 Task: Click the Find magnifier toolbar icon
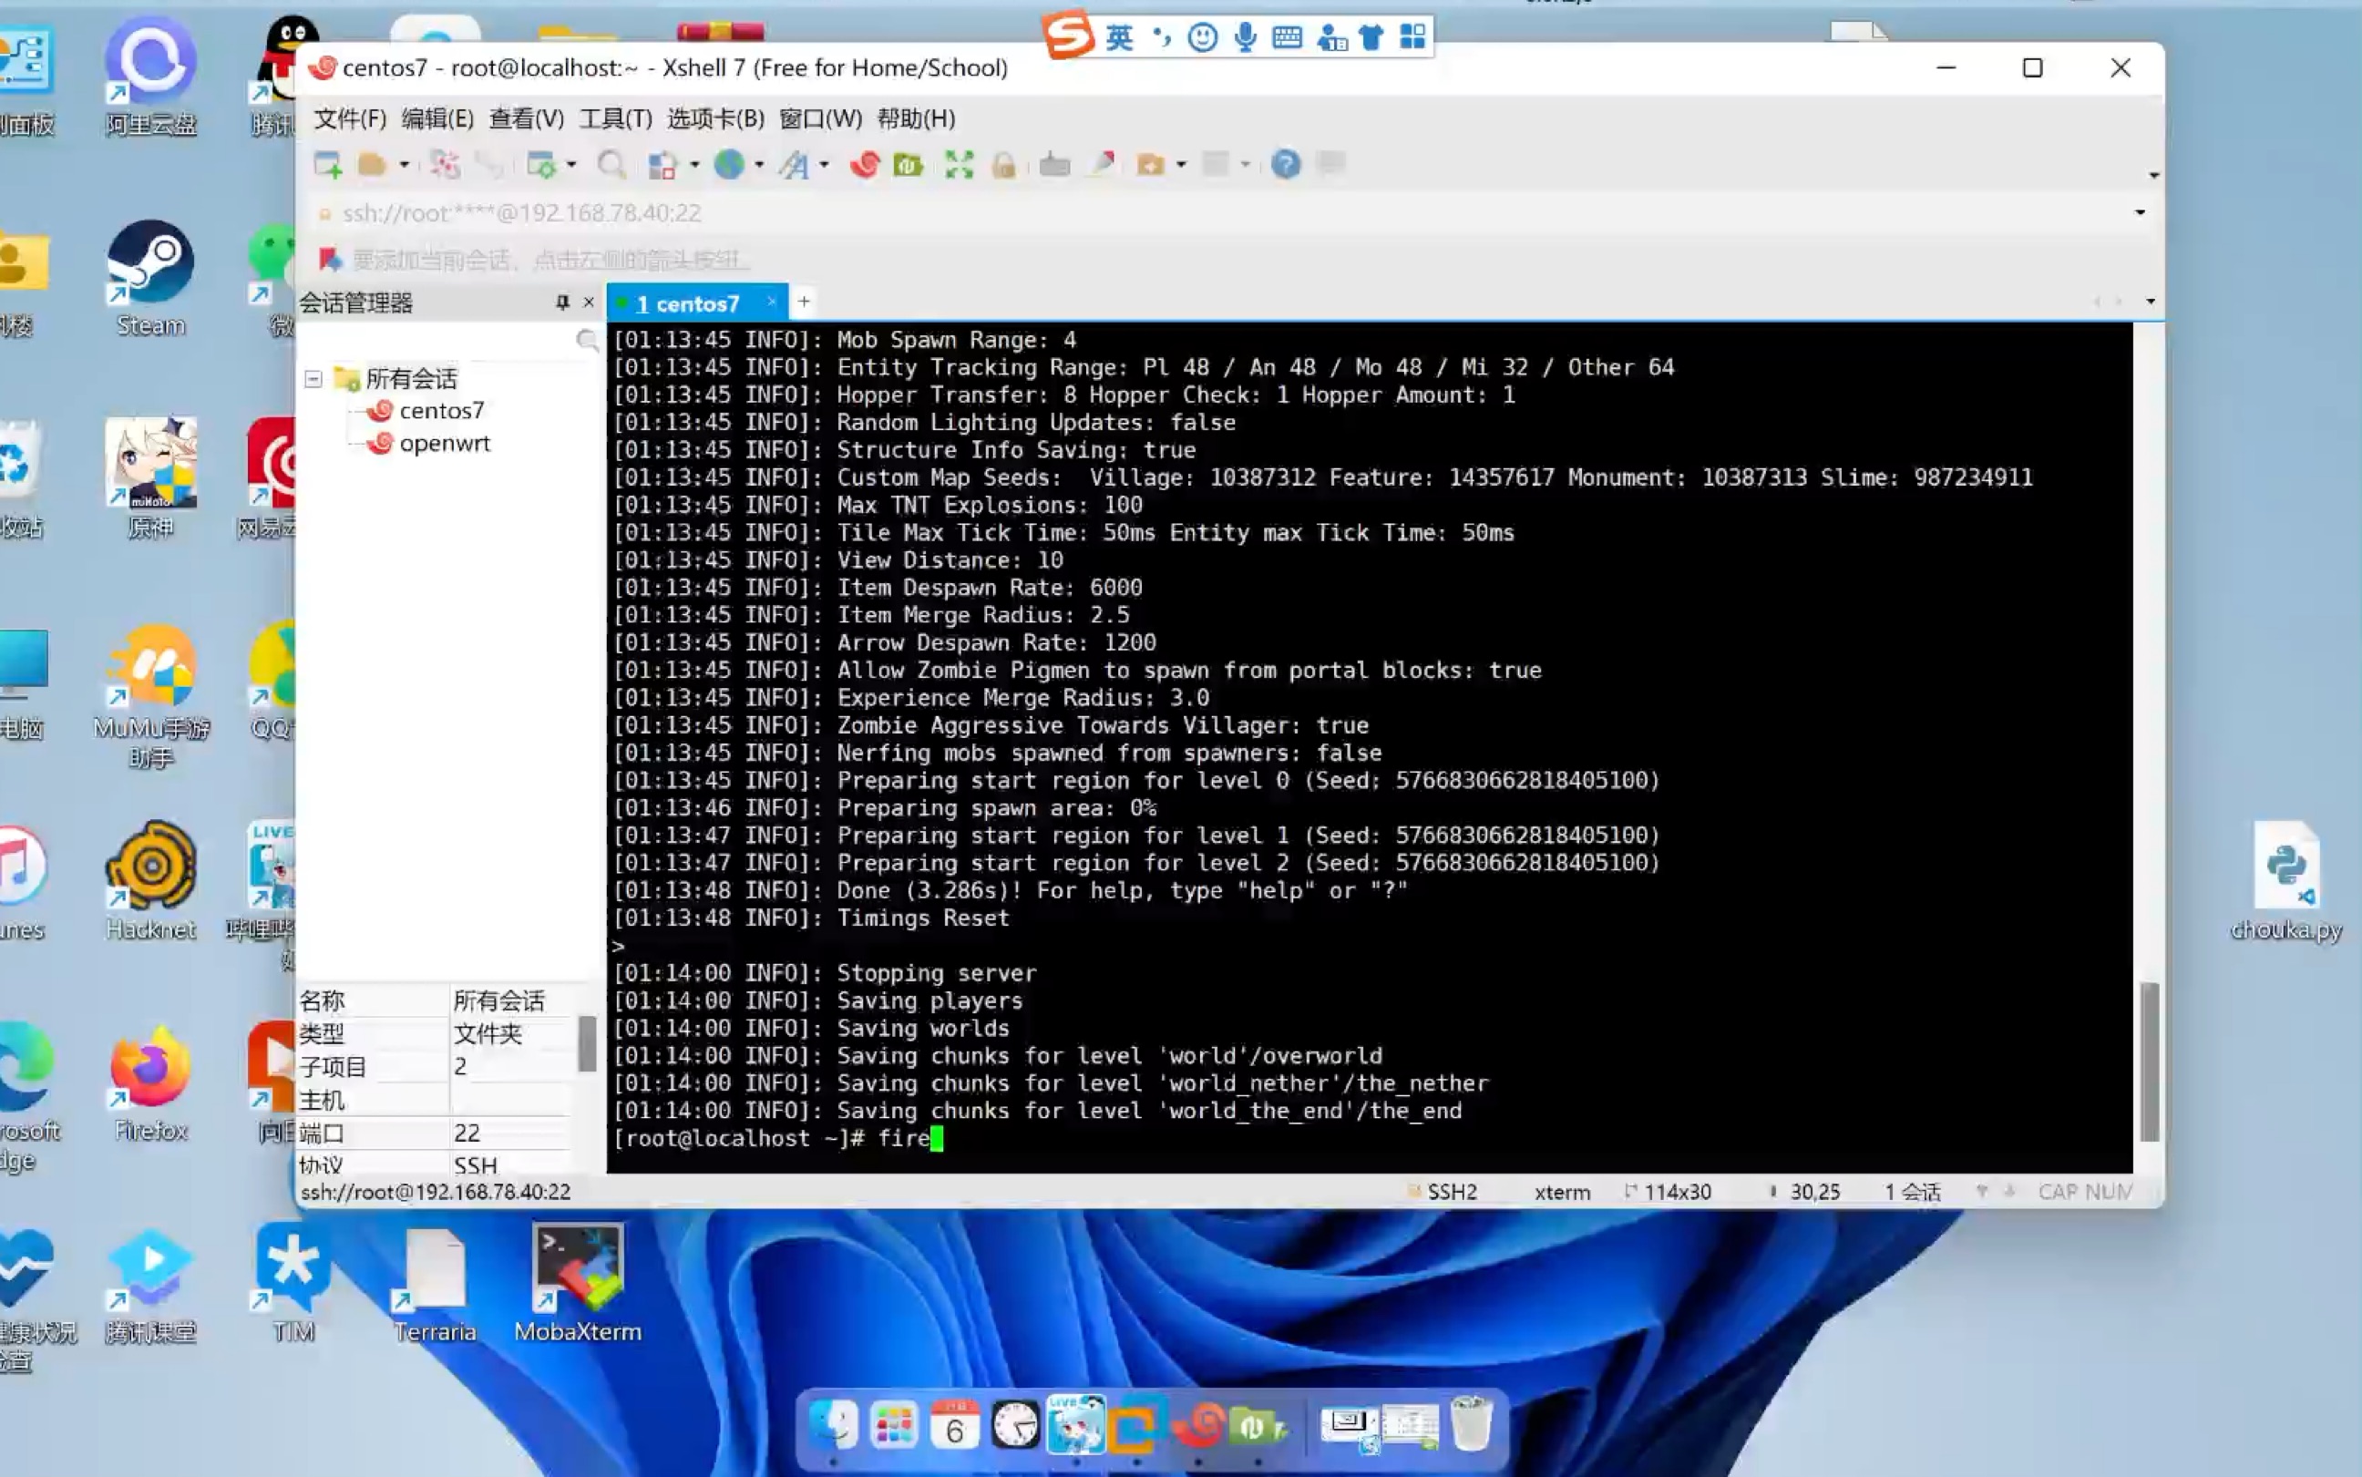611,165
